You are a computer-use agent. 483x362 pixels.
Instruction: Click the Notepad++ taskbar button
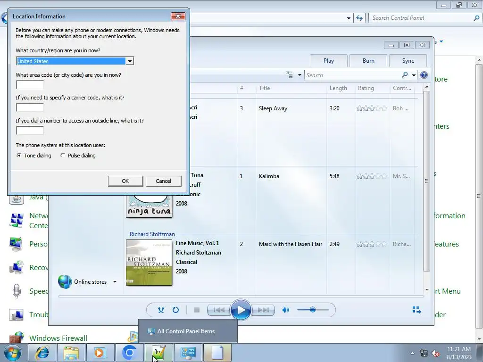(x=158, y=353)
